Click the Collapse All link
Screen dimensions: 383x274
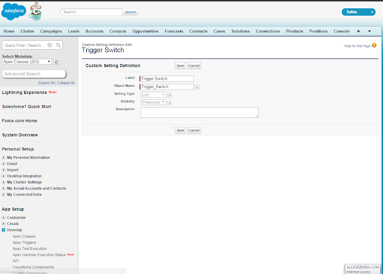(x=66, y=83)
